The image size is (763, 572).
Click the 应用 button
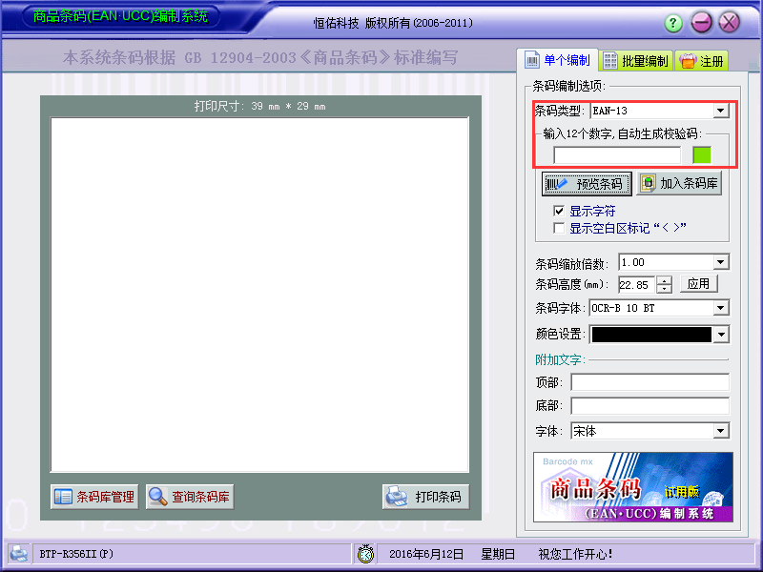(x=698, y=284)
